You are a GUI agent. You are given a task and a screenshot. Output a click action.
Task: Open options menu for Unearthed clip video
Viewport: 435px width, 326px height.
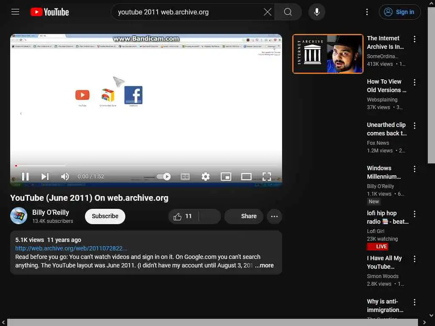[x=415, y=126]
